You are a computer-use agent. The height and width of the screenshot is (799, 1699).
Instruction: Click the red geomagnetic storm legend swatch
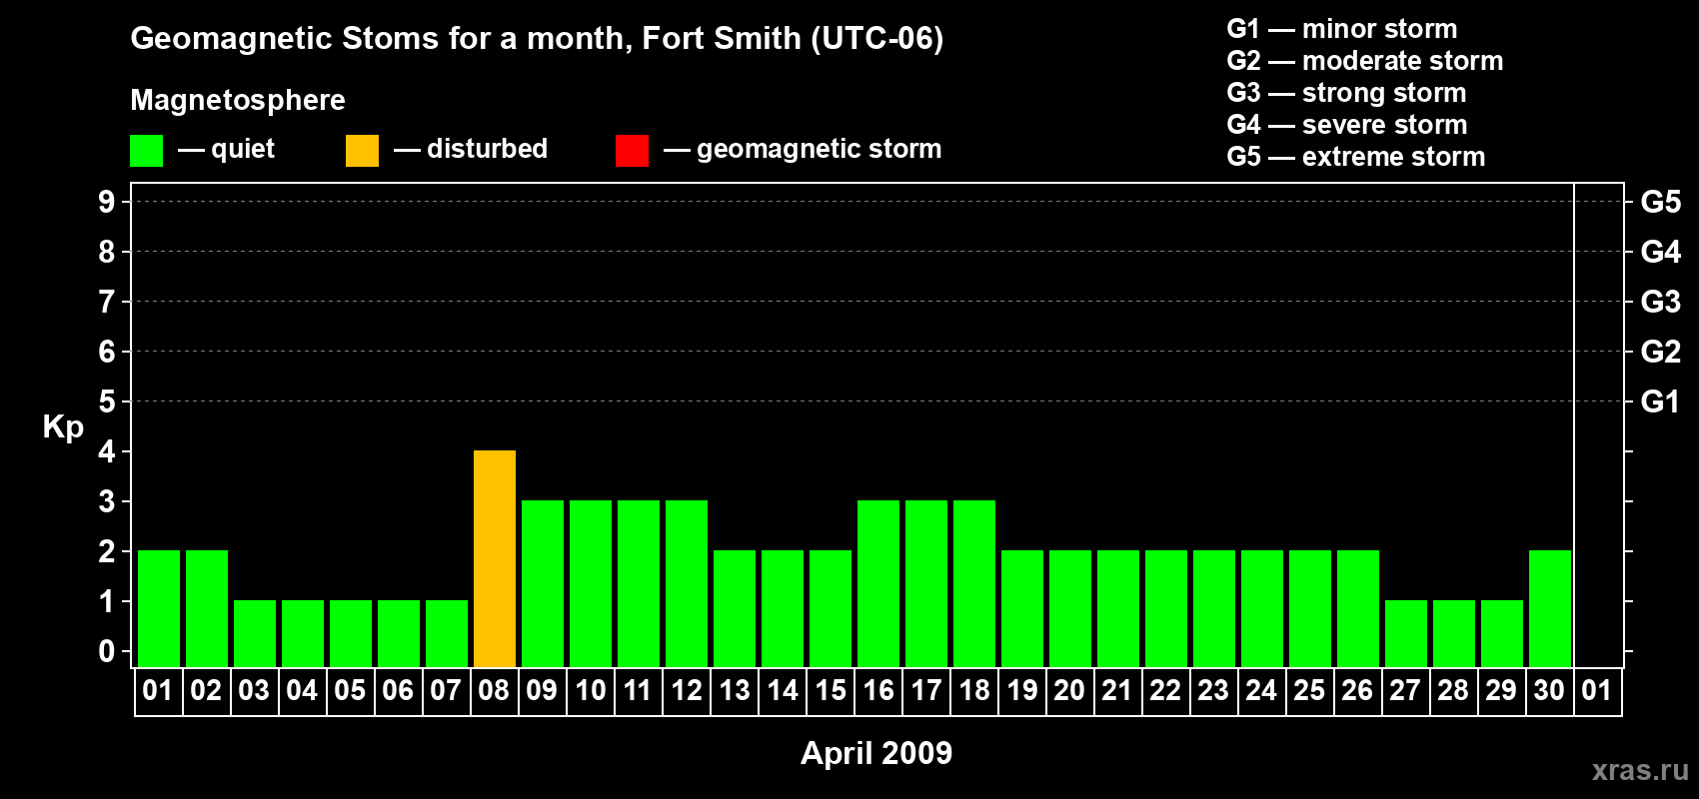632,151
